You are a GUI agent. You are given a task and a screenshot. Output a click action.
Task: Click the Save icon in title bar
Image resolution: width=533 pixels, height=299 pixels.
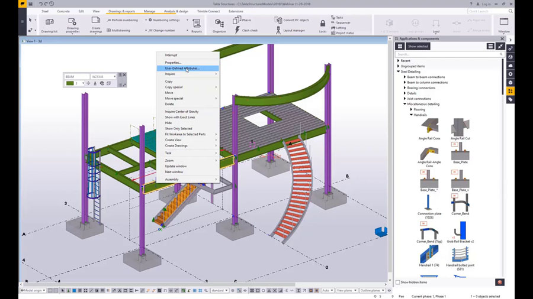(31, 4)
